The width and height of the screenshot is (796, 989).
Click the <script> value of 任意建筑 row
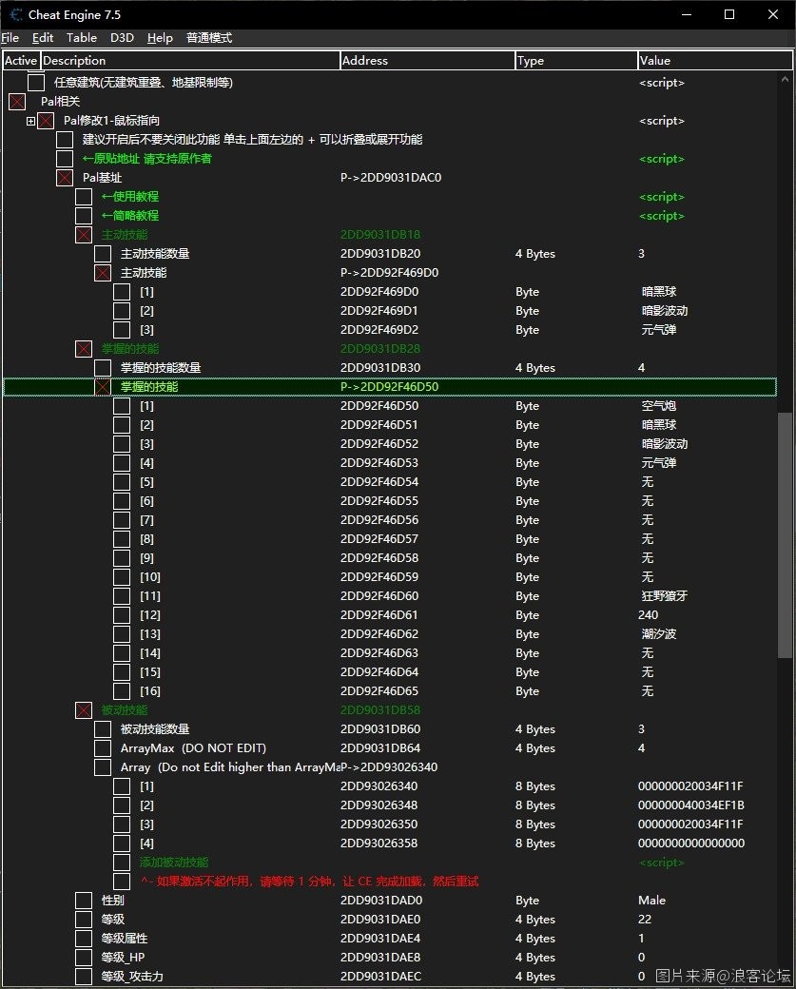[661, 83]
